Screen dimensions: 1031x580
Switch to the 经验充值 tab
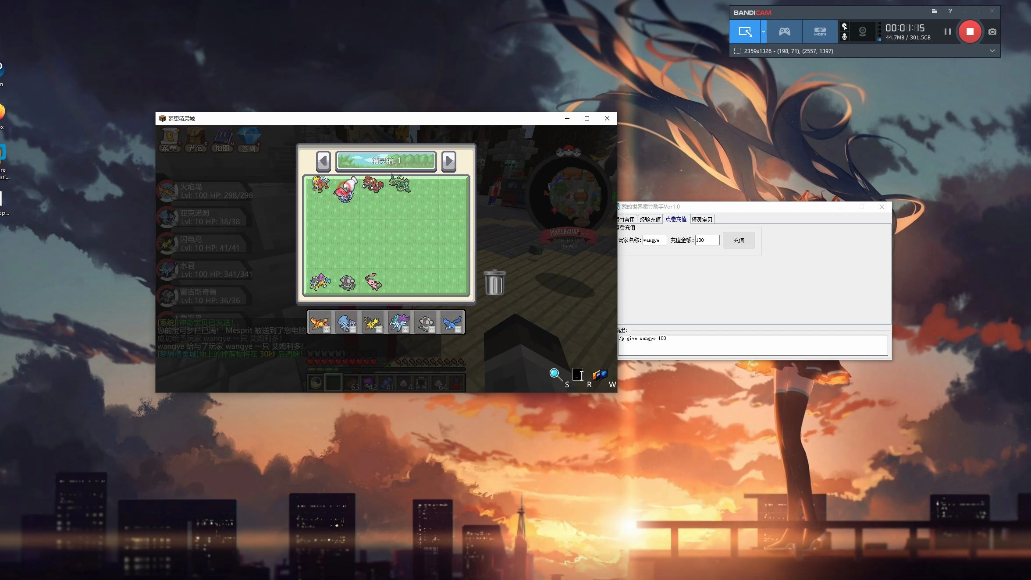pos(650,219)
